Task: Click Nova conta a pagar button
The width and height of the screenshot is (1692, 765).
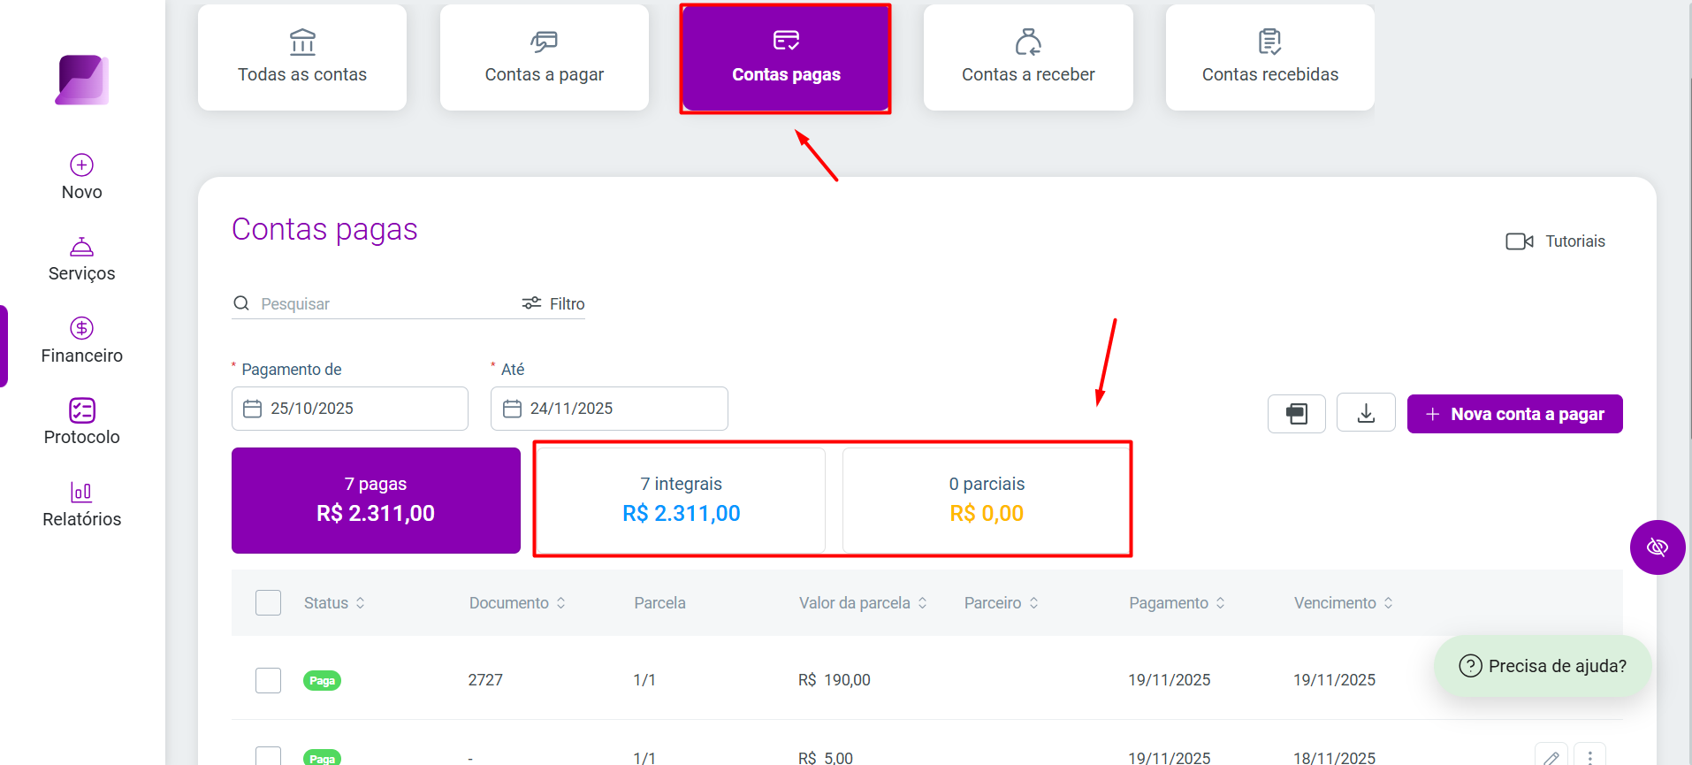Action: [1515, 414]
